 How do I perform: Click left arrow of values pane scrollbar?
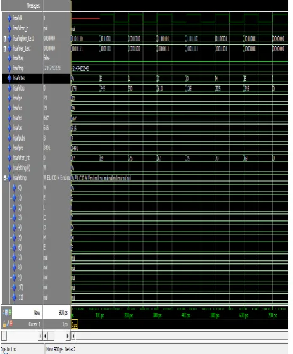(x=45, y=336)
